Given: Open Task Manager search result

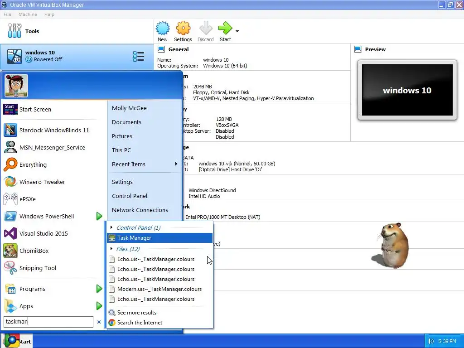Looking at the screenshot, I should (160, 238).
